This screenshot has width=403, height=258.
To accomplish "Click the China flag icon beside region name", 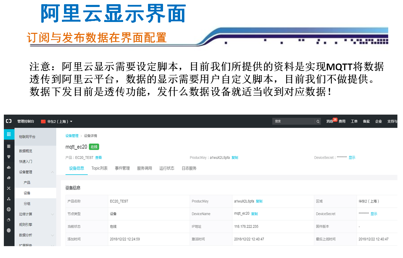I will 43,121.
